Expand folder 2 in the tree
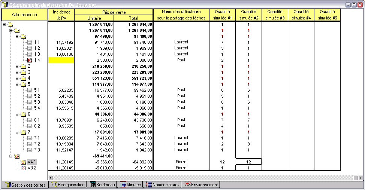This screenshot has height=190, width=365. coord(17,66)
